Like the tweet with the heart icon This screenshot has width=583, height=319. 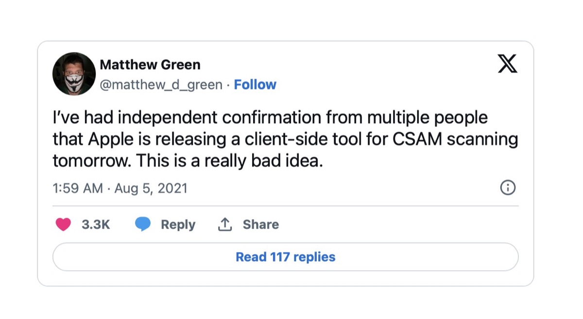[64, 224]
